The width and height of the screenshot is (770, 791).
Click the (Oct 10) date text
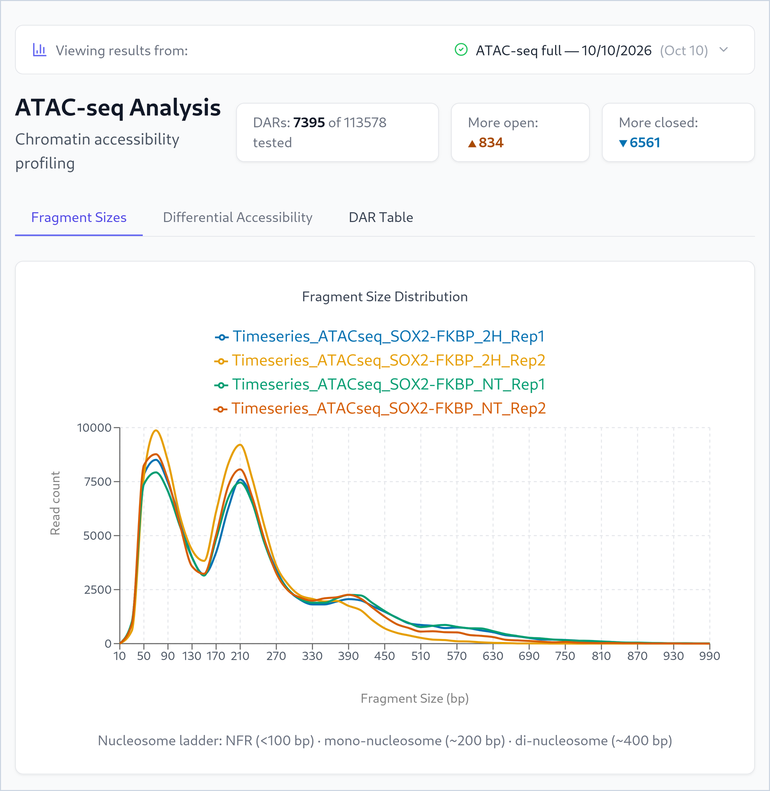coord(684,50)
